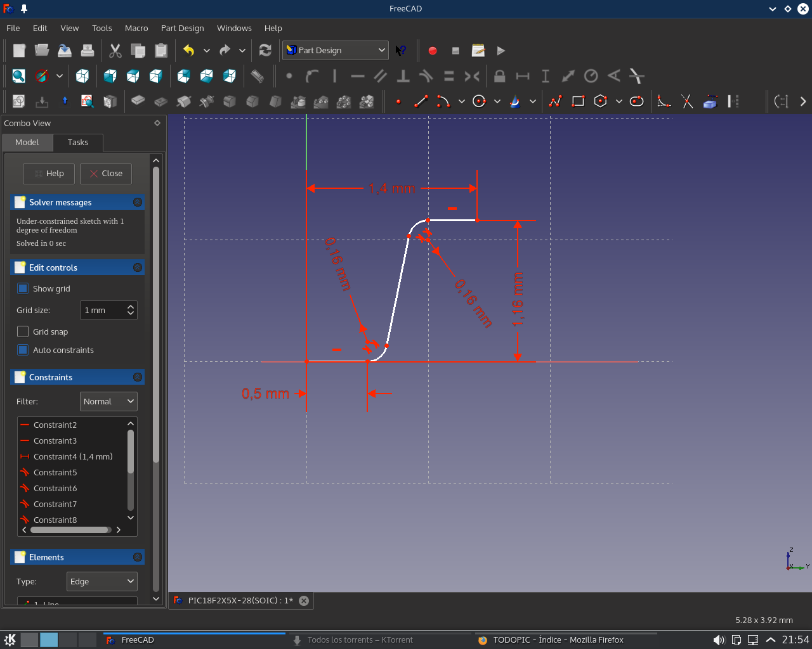Screen dimensions: 812x649
Task: Refresh the document icon
Action: (265, 51)
